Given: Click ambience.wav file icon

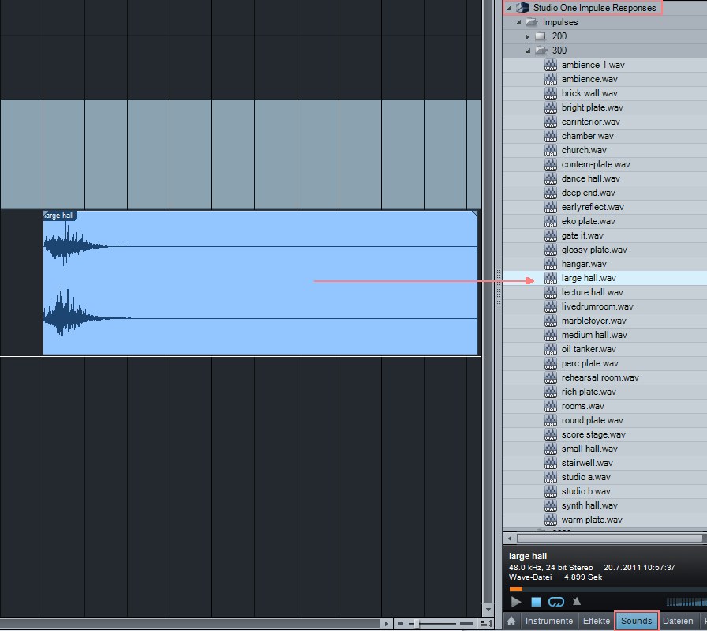Looking at the screenshot, I should [x=551, y=79].
